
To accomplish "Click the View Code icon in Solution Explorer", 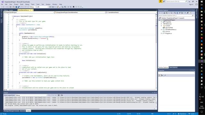I will point(185,13).
